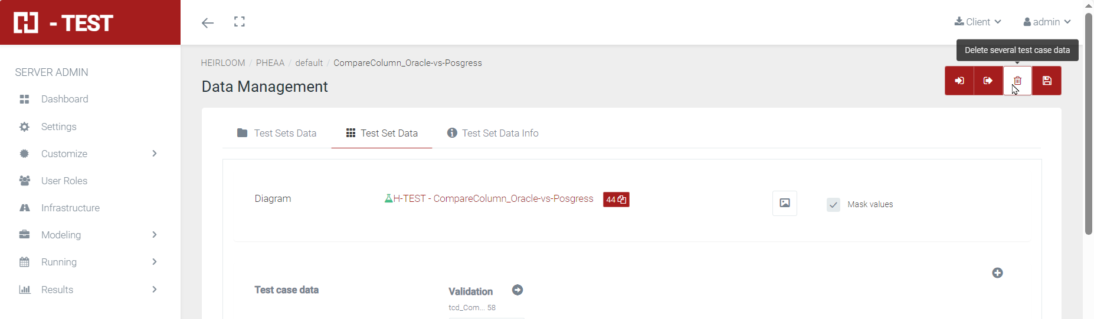
Task: Click the import data icon button
Action: coord(959,81)
